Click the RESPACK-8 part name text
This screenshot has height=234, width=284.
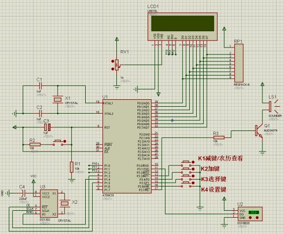241,85
